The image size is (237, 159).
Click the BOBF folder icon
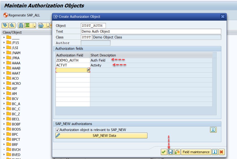9,124
